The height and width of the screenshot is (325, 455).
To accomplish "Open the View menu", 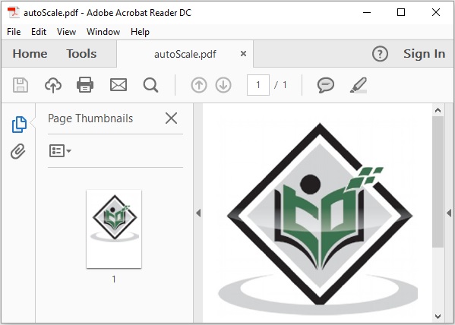I will point(66,32).
